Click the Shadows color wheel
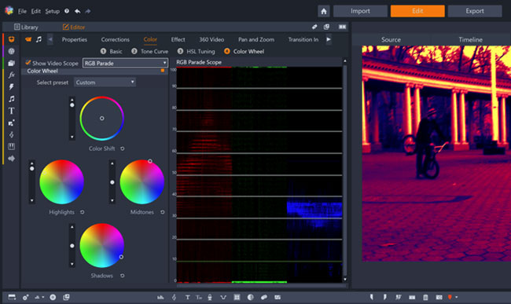Image resolution: width=511 pixels, height=304 pixels. (x=101, y=245)
